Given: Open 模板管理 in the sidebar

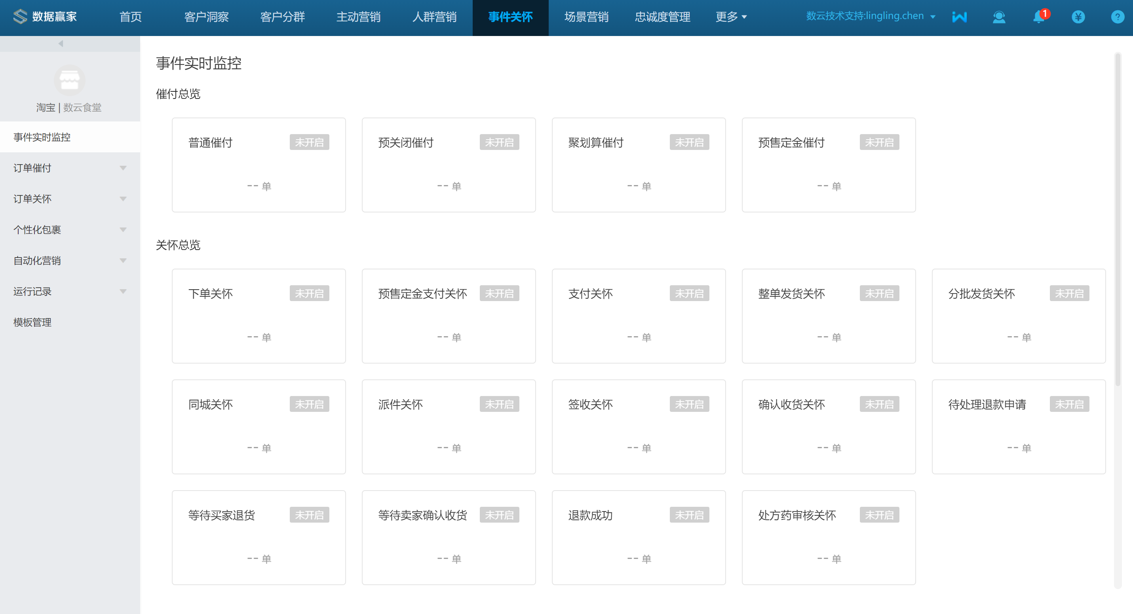Looking at the screenshot, I should pyautogui.click(x=70, y=322).
